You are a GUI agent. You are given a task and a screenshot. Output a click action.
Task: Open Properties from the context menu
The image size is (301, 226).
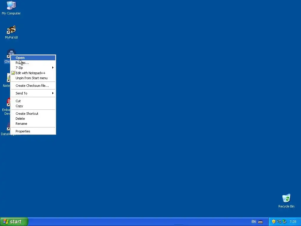(x=33, y=131)
